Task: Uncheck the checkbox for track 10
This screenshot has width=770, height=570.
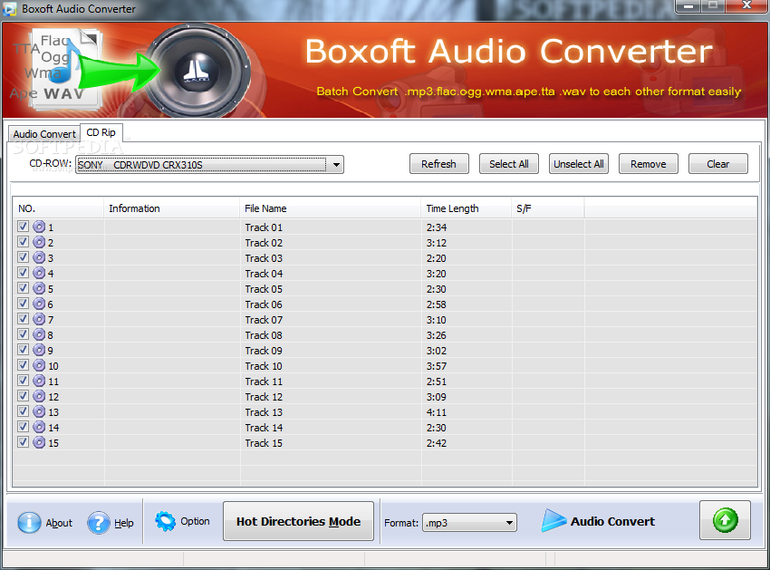Action: click(23, 364)
